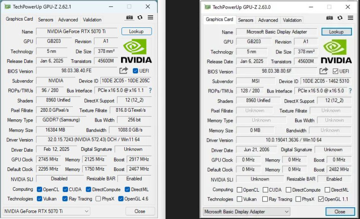Click the GPU-Z 2.62.1 title bar app icon
Image resolution: width=360 pixels, height=219 pixels.
[8, 7]
